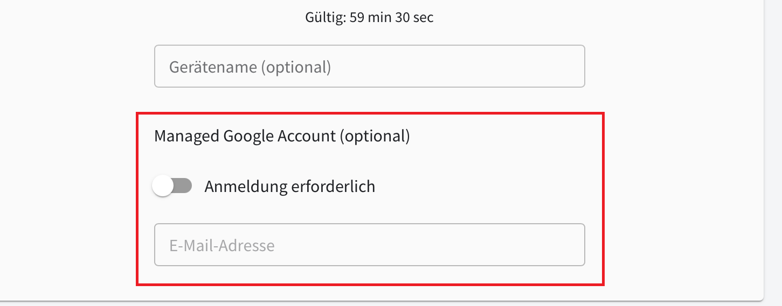Focus the E-Mail-Adresse input field

click(x=370, y=245)
